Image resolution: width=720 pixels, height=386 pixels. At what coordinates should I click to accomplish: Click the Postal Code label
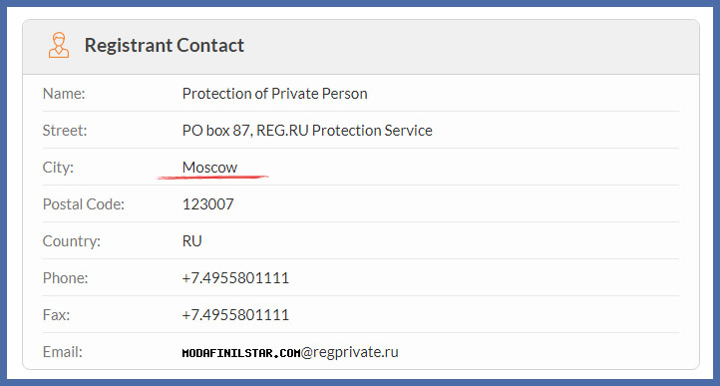click(x=84, y=204)
